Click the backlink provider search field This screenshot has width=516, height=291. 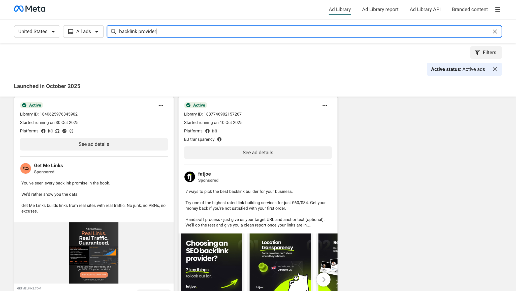(302, 31)
